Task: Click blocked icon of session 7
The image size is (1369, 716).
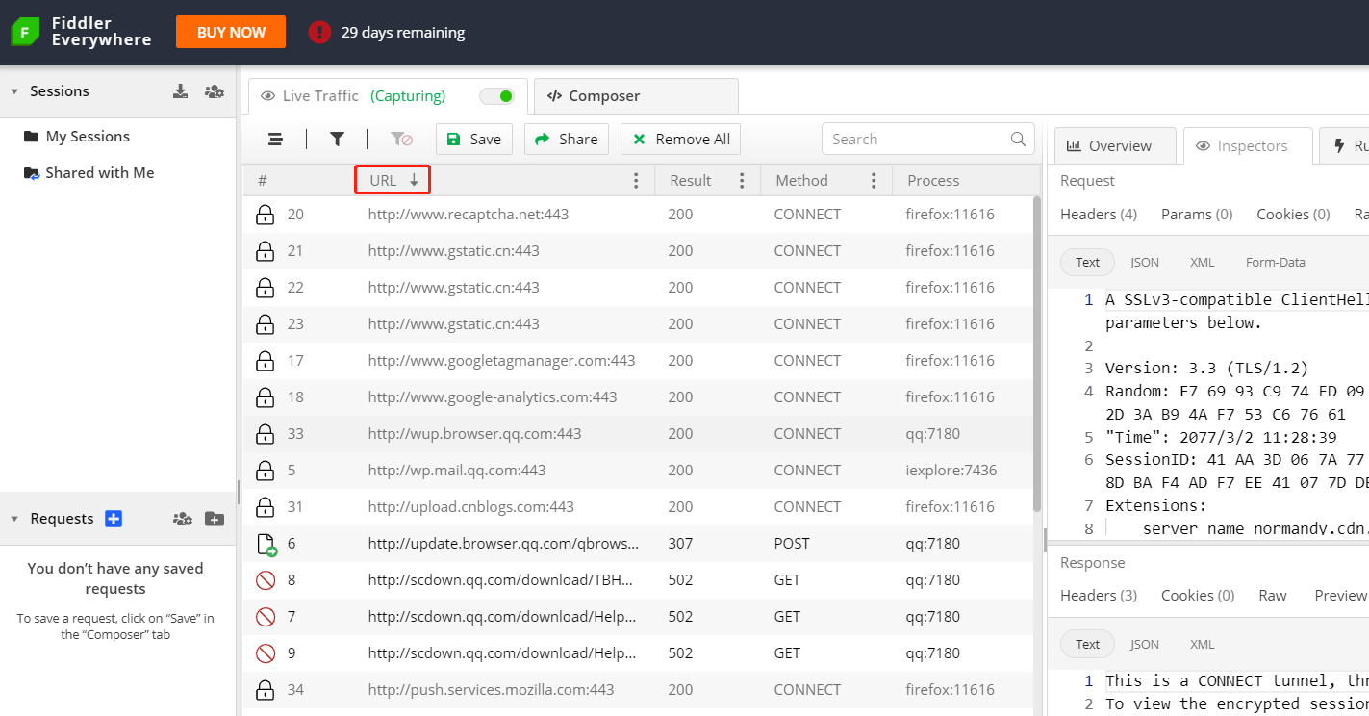Action: pos(266,617)
